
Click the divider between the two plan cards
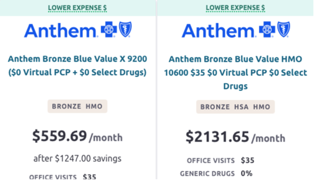pos(156,96)
